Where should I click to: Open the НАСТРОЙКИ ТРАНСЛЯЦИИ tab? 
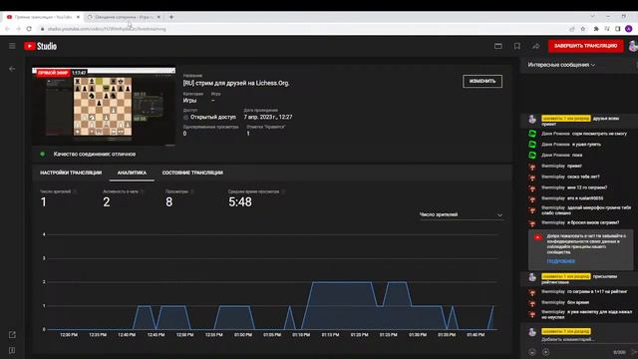tap(71, 173)
